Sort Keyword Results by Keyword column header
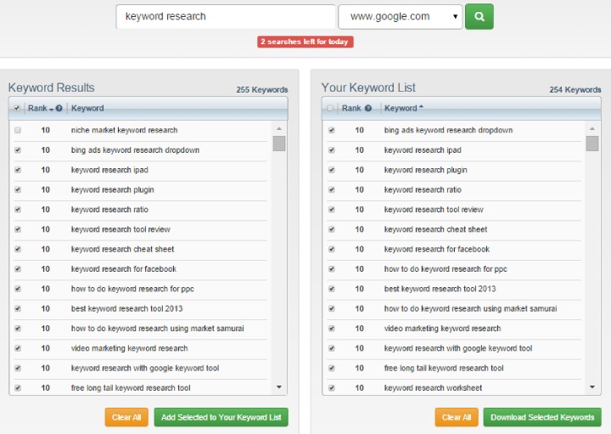 87,109
